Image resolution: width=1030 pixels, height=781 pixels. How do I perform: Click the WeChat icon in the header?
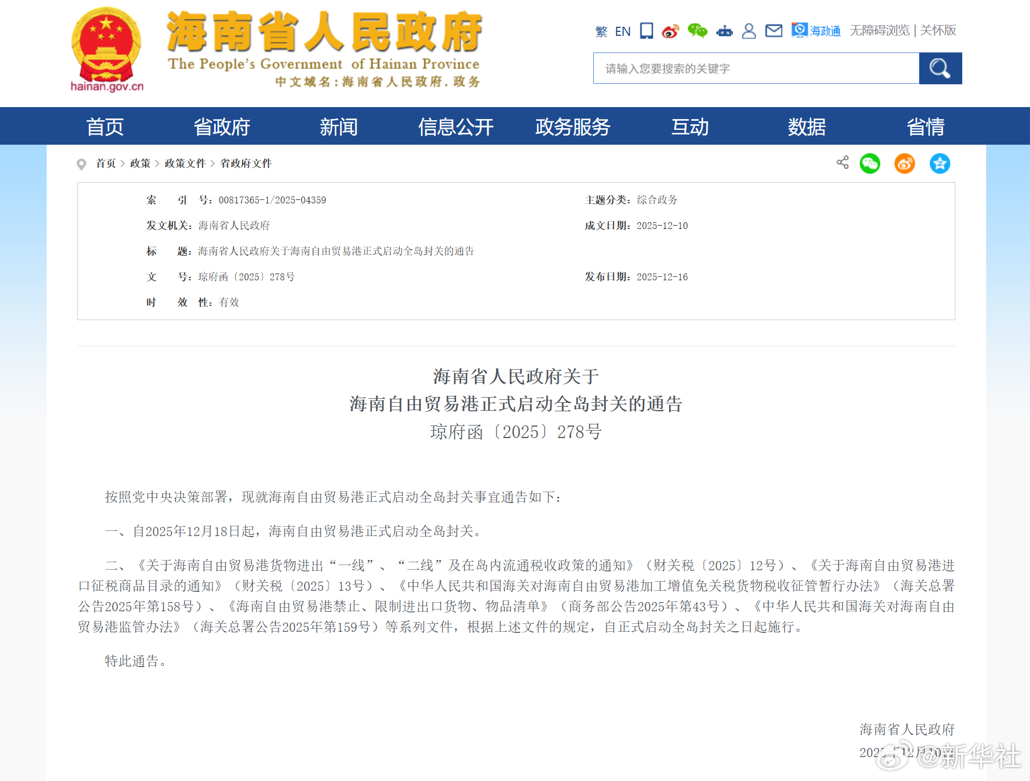point(699,31)
